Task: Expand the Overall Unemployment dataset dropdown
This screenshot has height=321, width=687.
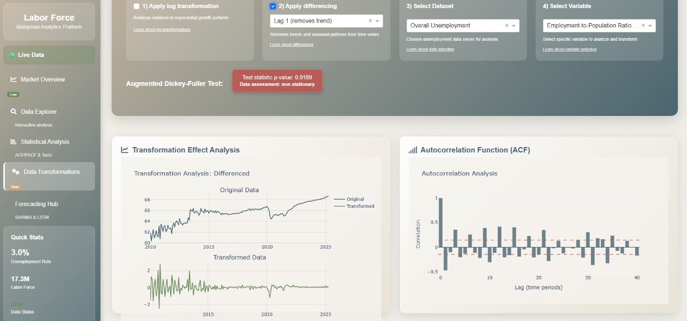Action: (514, 26)
